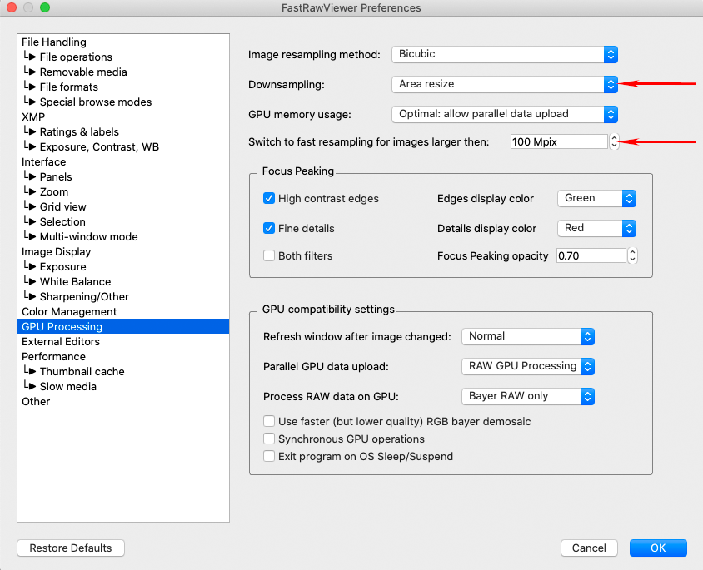Select Thumbnail cache in preferences tree
The image size is (703, 570).
82,372
